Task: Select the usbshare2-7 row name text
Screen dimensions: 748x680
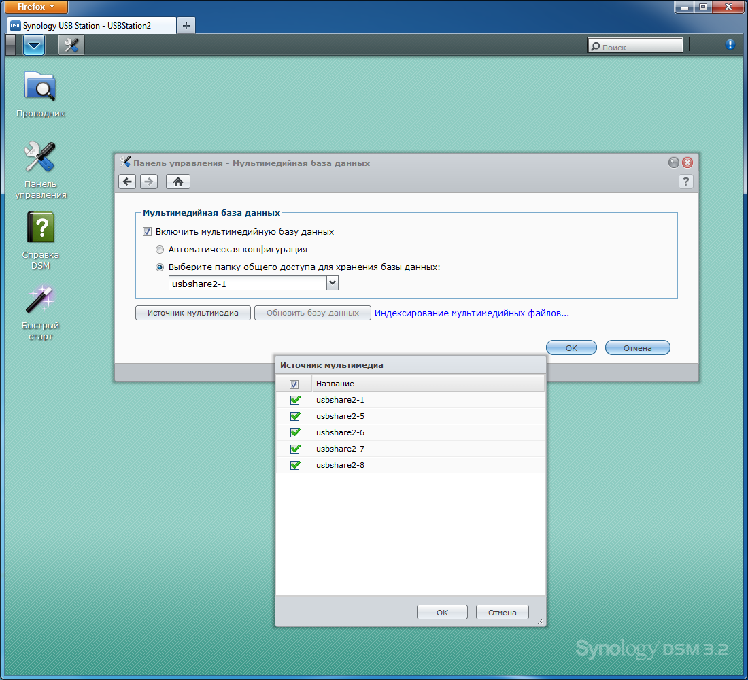Action: point(340,449)
